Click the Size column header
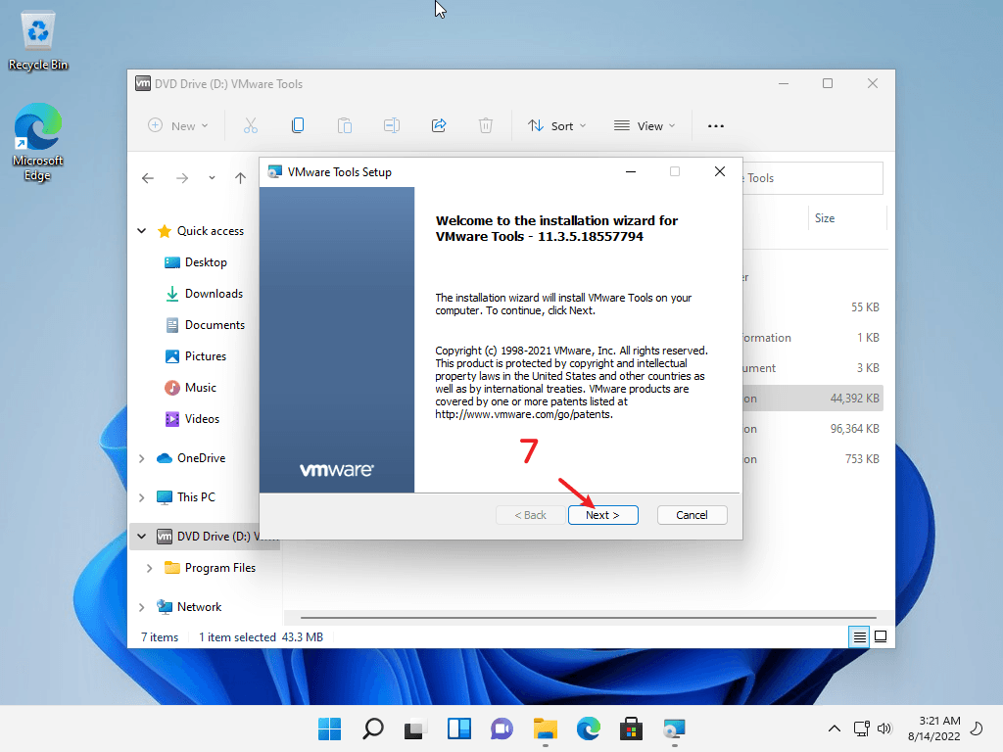This screenshot has width=1003, height=752. coord(825,218)
